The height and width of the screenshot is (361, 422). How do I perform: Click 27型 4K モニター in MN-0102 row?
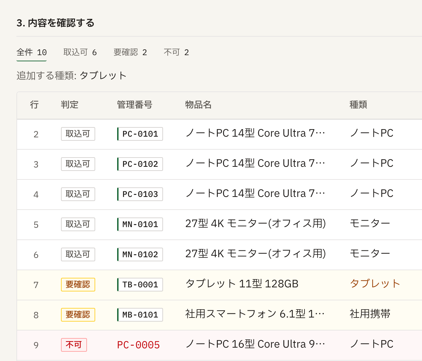click(256, 254)
